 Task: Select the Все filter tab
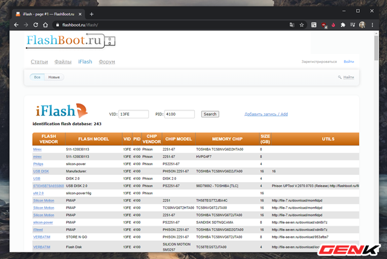(x=37, y=77)
